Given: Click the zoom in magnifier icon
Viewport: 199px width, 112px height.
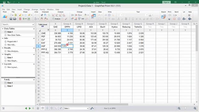Looking at the screenshot, I should (x=195, y=108).
